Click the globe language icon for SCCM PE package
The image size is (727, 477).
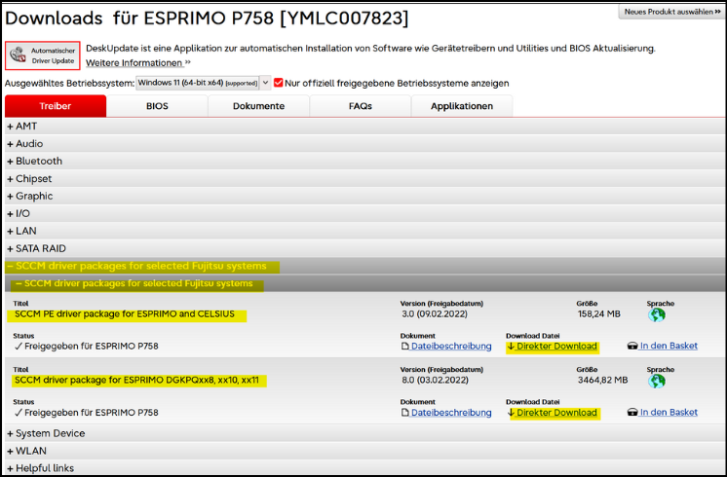[657, 314]
